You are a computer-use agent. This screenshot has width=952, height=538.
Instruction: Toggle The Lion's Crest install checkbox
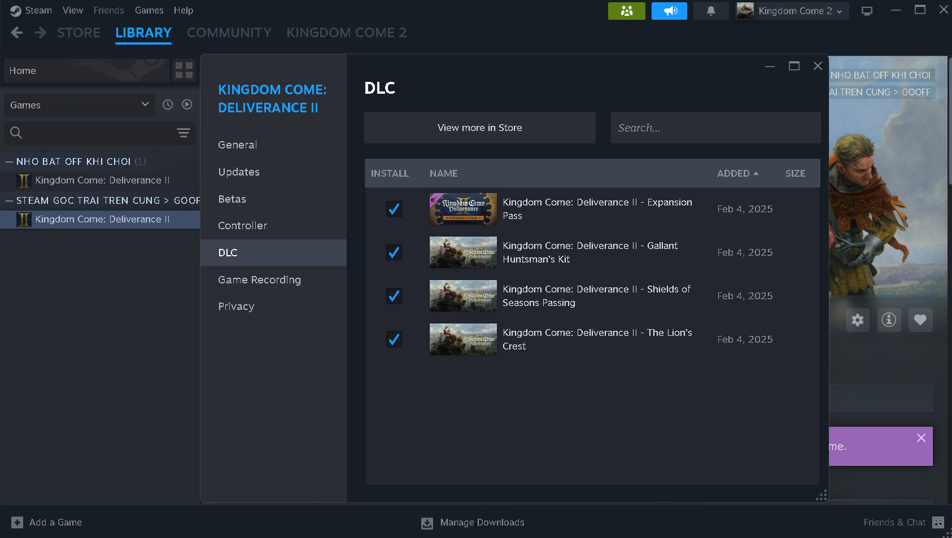tap(394, 339)
